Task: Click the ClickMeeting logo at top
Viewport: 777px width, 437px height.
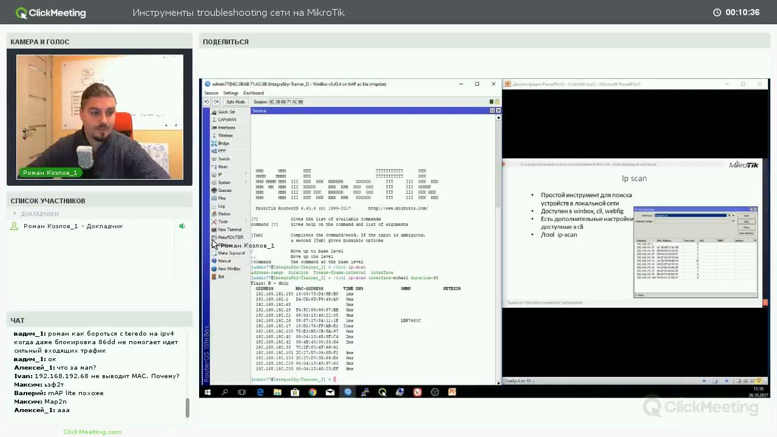Action: coord(51,12)
